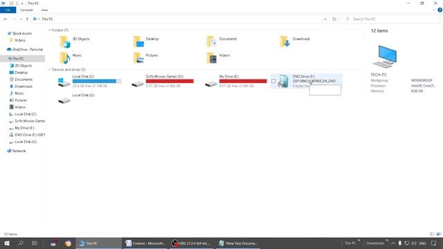This screenshot has width=443, height=249.
Task: Open the Action Center notifications icon
Action: (434, 243)
